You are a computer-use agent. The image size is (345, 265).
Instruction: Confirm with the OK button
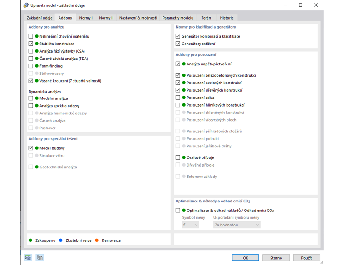pos(245,258)
